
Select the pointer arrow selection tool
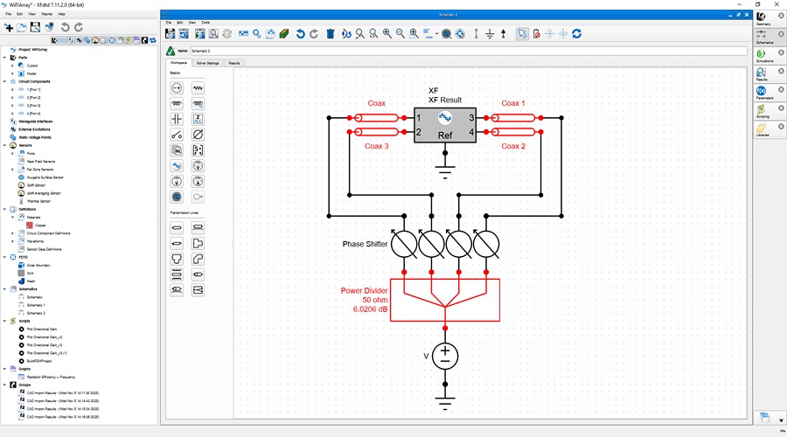click(x=523, y=33)
